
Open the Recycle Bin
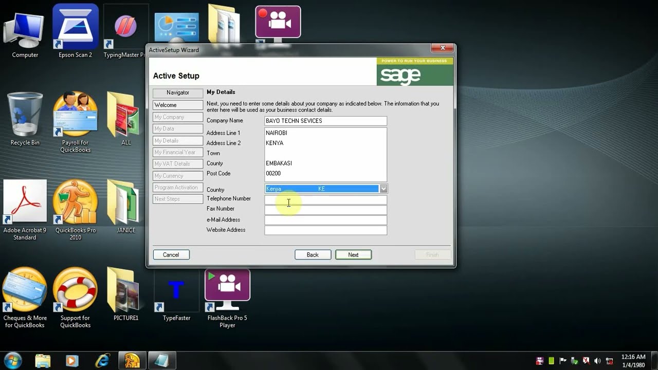(x=25, y=119)
